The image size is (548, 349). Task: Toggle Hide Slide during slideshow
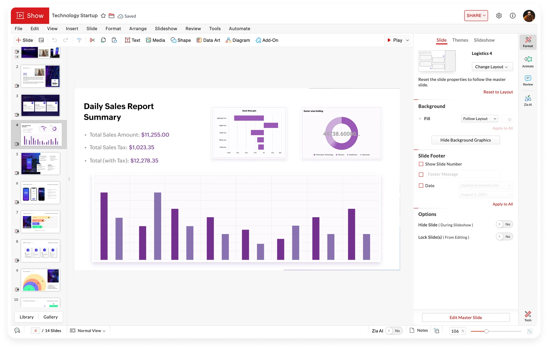tap(504, 224)
